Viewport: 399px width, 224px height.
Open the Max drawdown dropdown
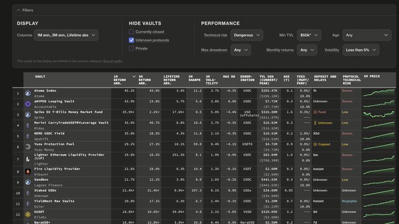(241, 50)
